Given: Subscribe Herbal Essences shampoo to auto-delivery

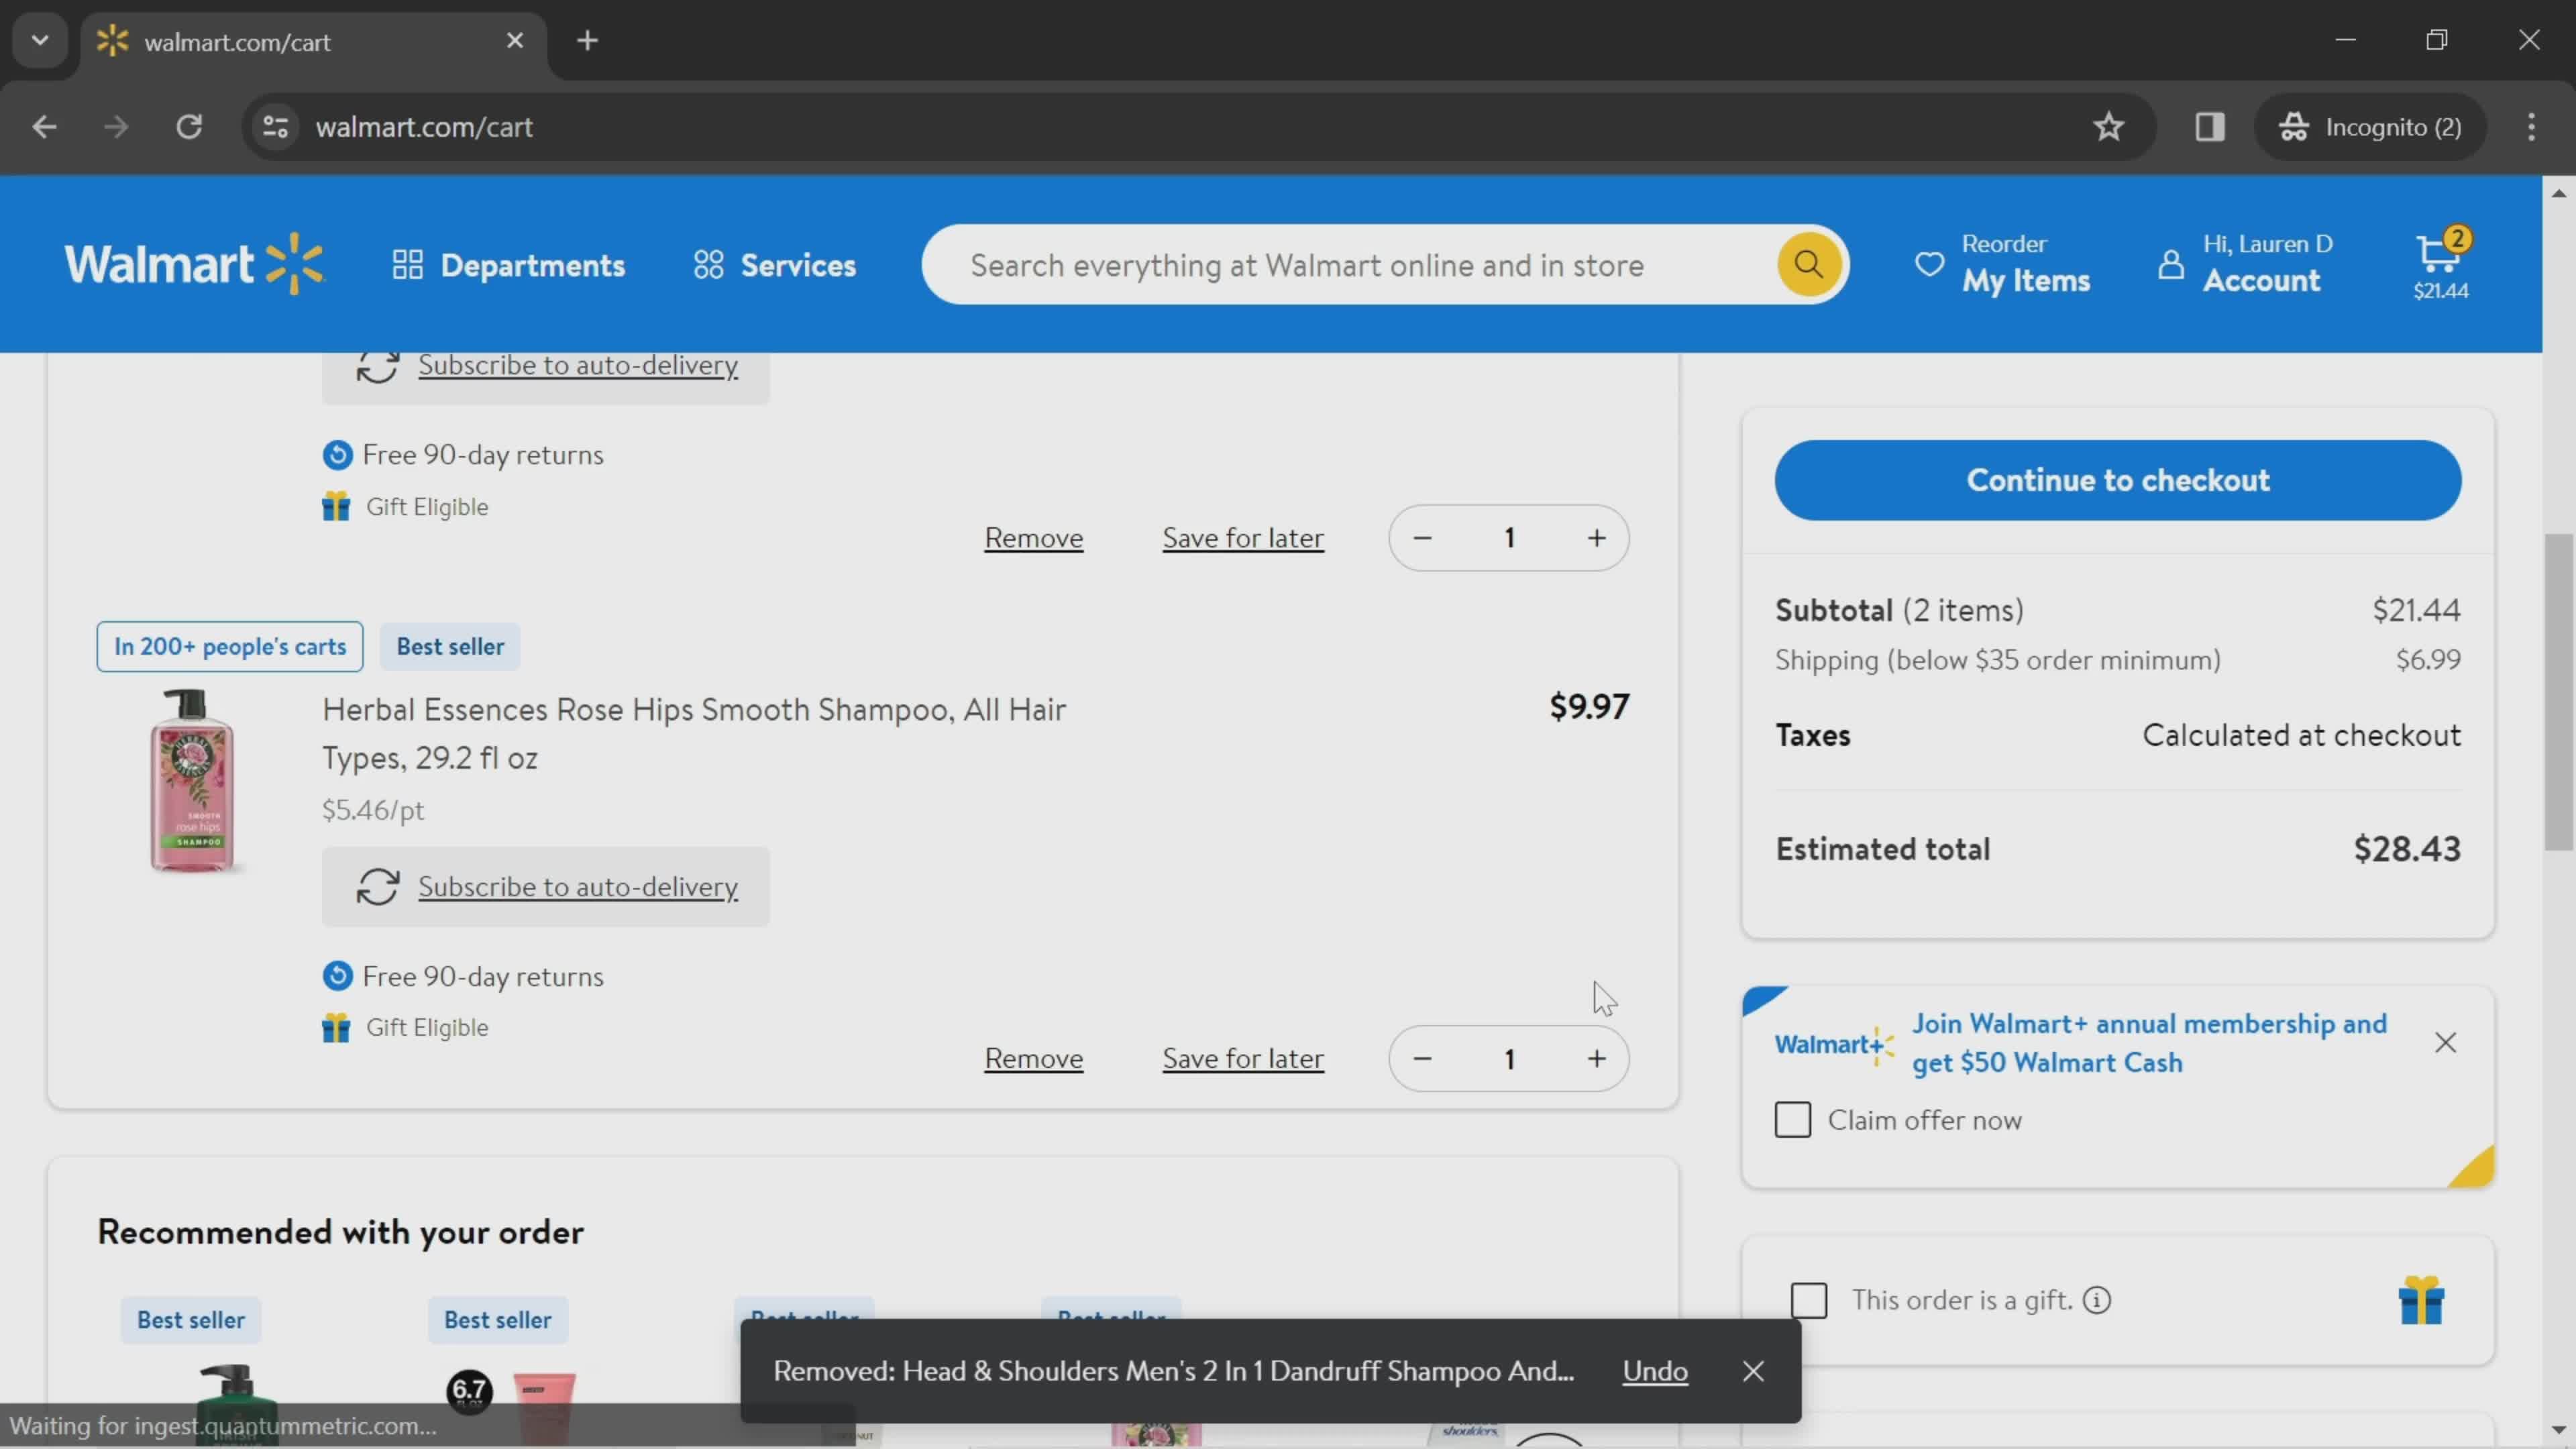Looking at the screenshot, I should pos(578,887).
